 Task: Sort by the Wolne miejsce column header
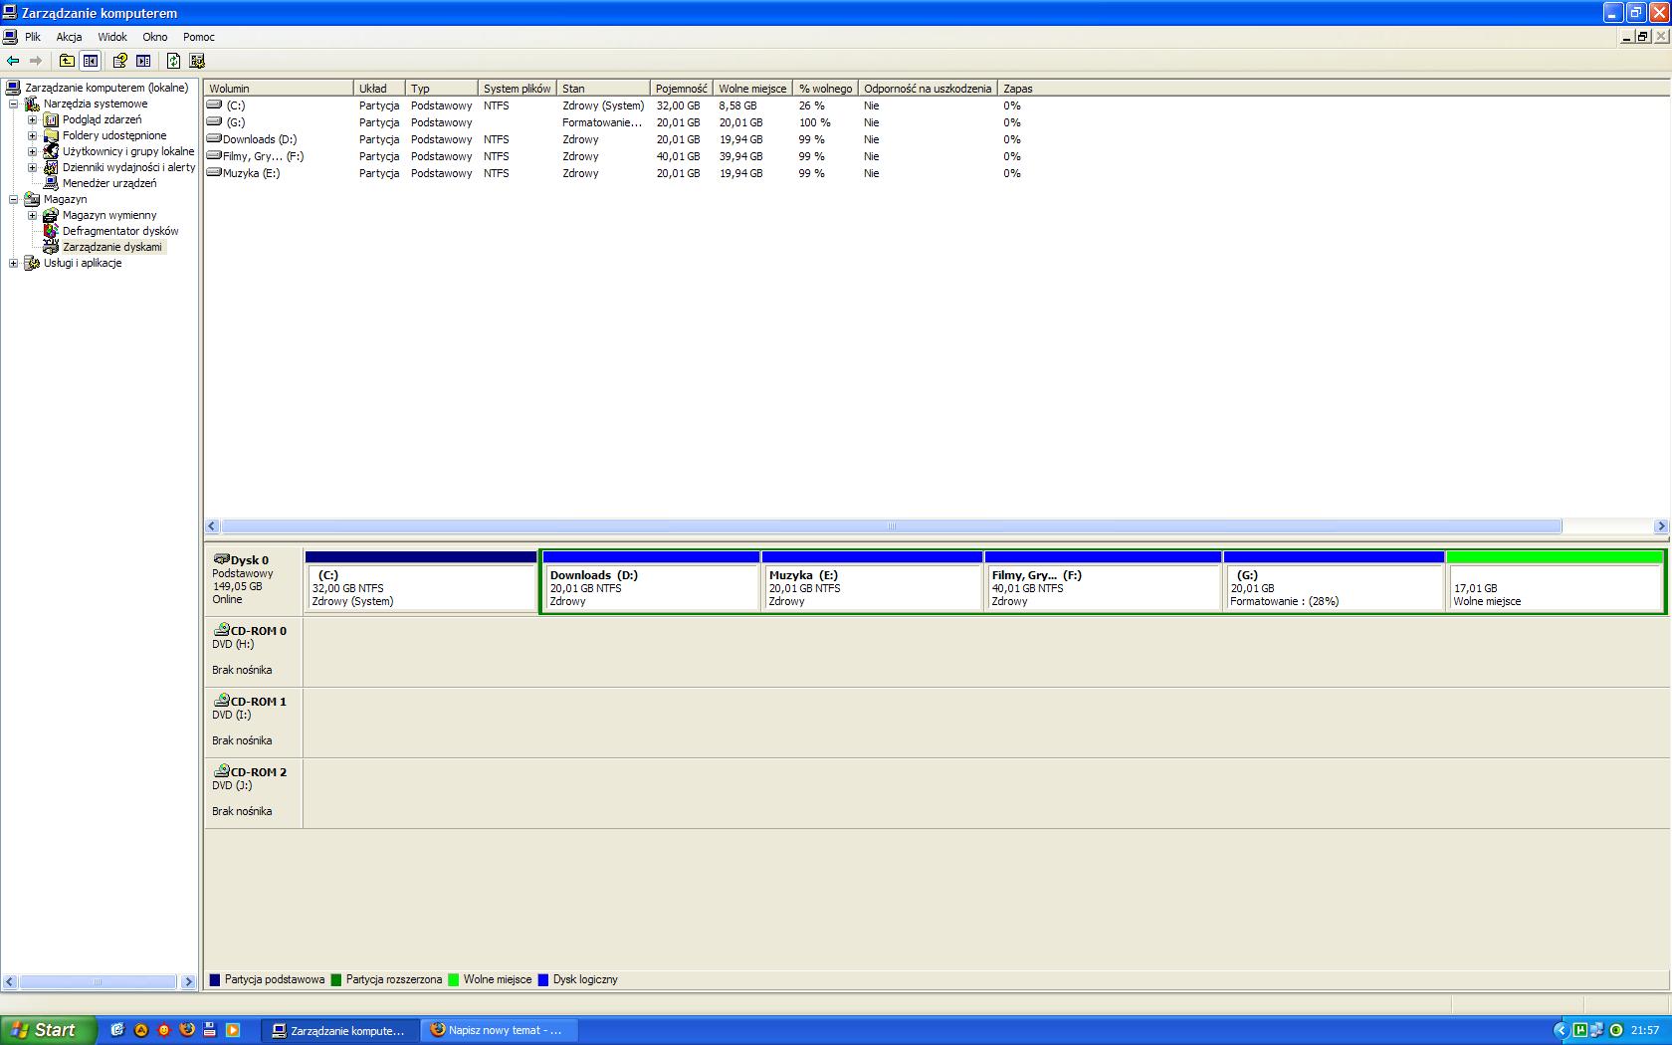(x=753, y=88)
